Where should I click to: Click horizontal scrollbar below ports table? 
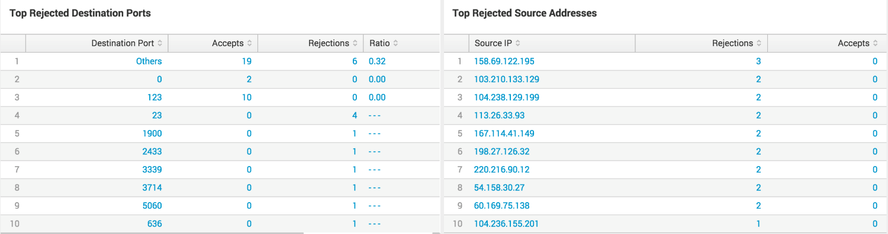click(152, 233)
